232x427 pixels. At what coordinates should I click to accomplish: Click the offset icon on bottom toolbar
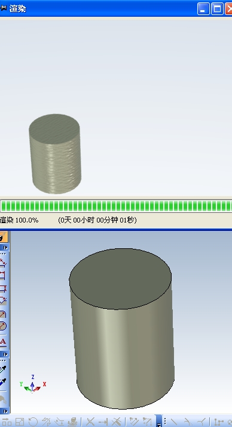pyautogui.click(x=59, y=422)
